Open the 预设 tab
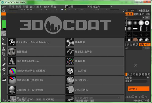This screenshot has height=103, width=152. (129, 44)
